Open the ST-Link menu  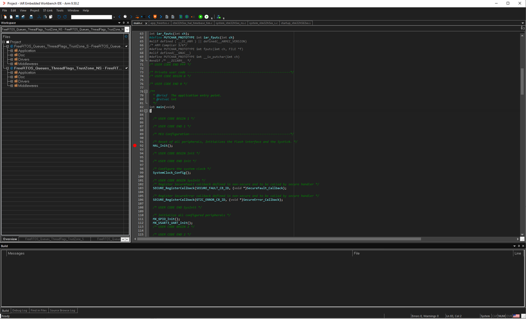[x=47, y=11]
